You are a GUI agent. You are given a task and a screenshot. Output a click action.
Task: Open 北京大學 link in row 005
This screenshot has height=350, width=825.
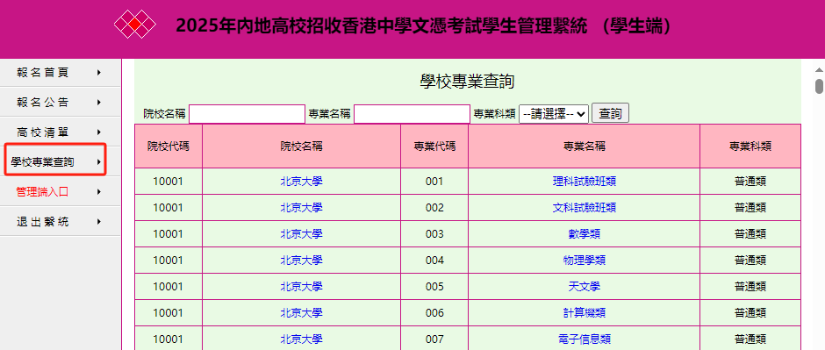[x=302, y=287]
